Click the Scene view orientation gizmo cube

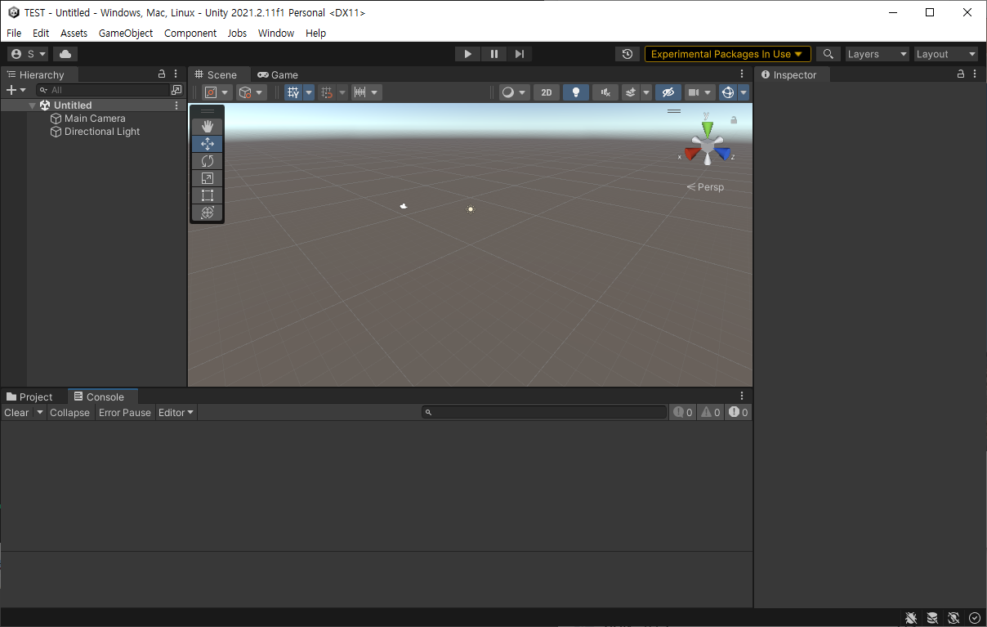click(708, 146)
